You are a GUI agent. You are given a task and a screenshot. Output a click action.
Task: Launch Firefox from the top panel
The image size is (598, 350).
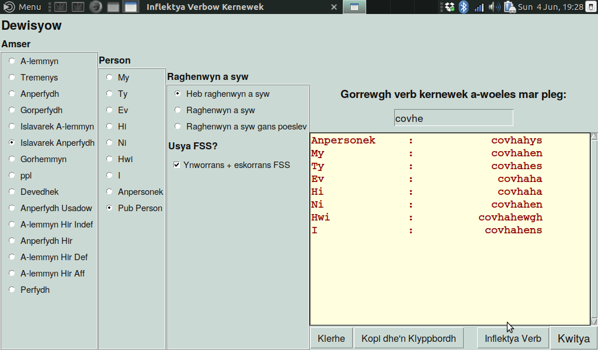95,7
